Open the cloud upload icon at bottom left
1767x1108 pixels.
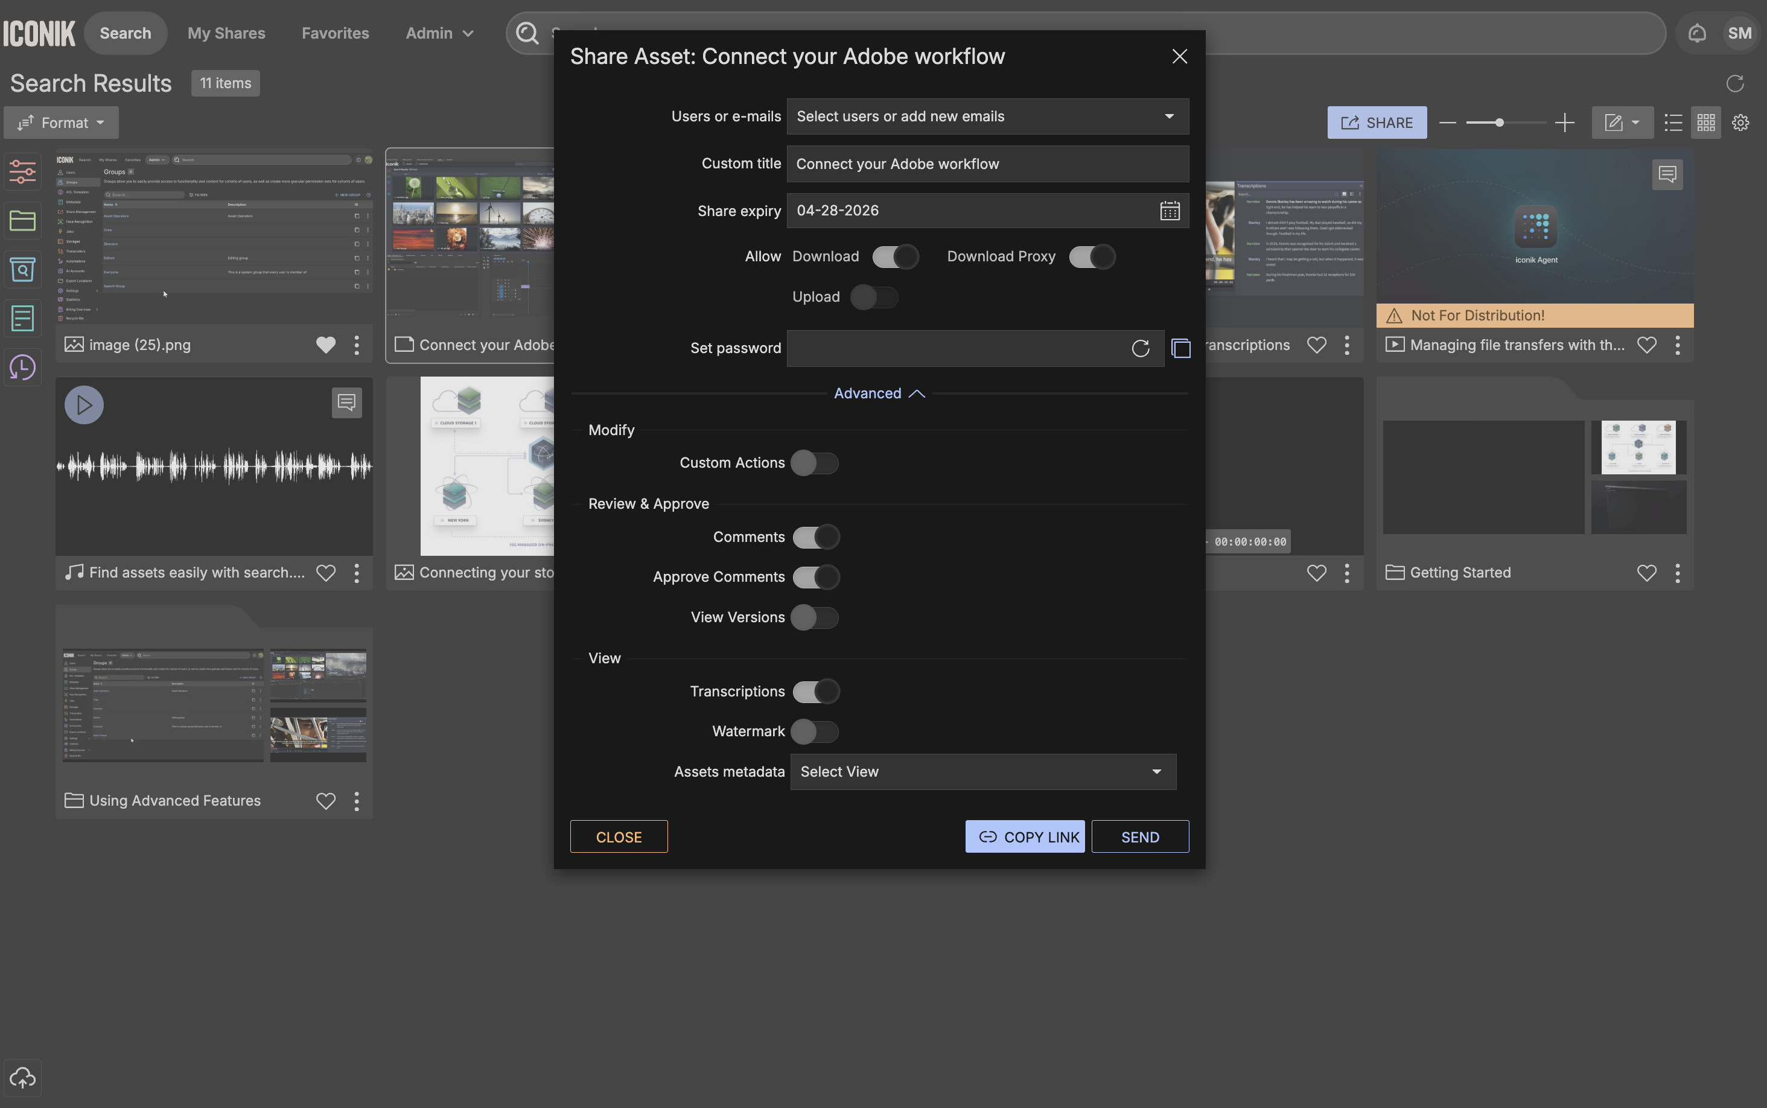click(x=22, y=1077)
